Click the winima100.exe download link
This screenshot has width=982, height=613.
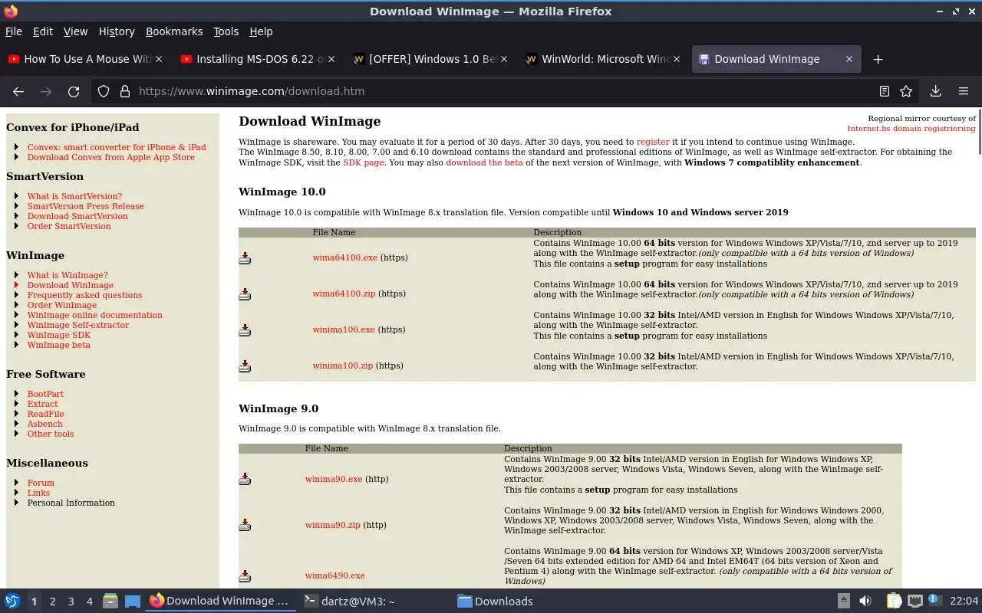tap(344, 329)
